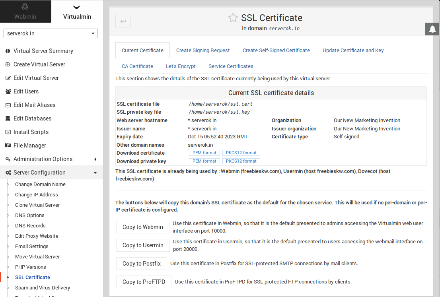440x297 pixels.
Task: Click the Edit Mail Aliases envelope icon
Action: tap(7, 105)
